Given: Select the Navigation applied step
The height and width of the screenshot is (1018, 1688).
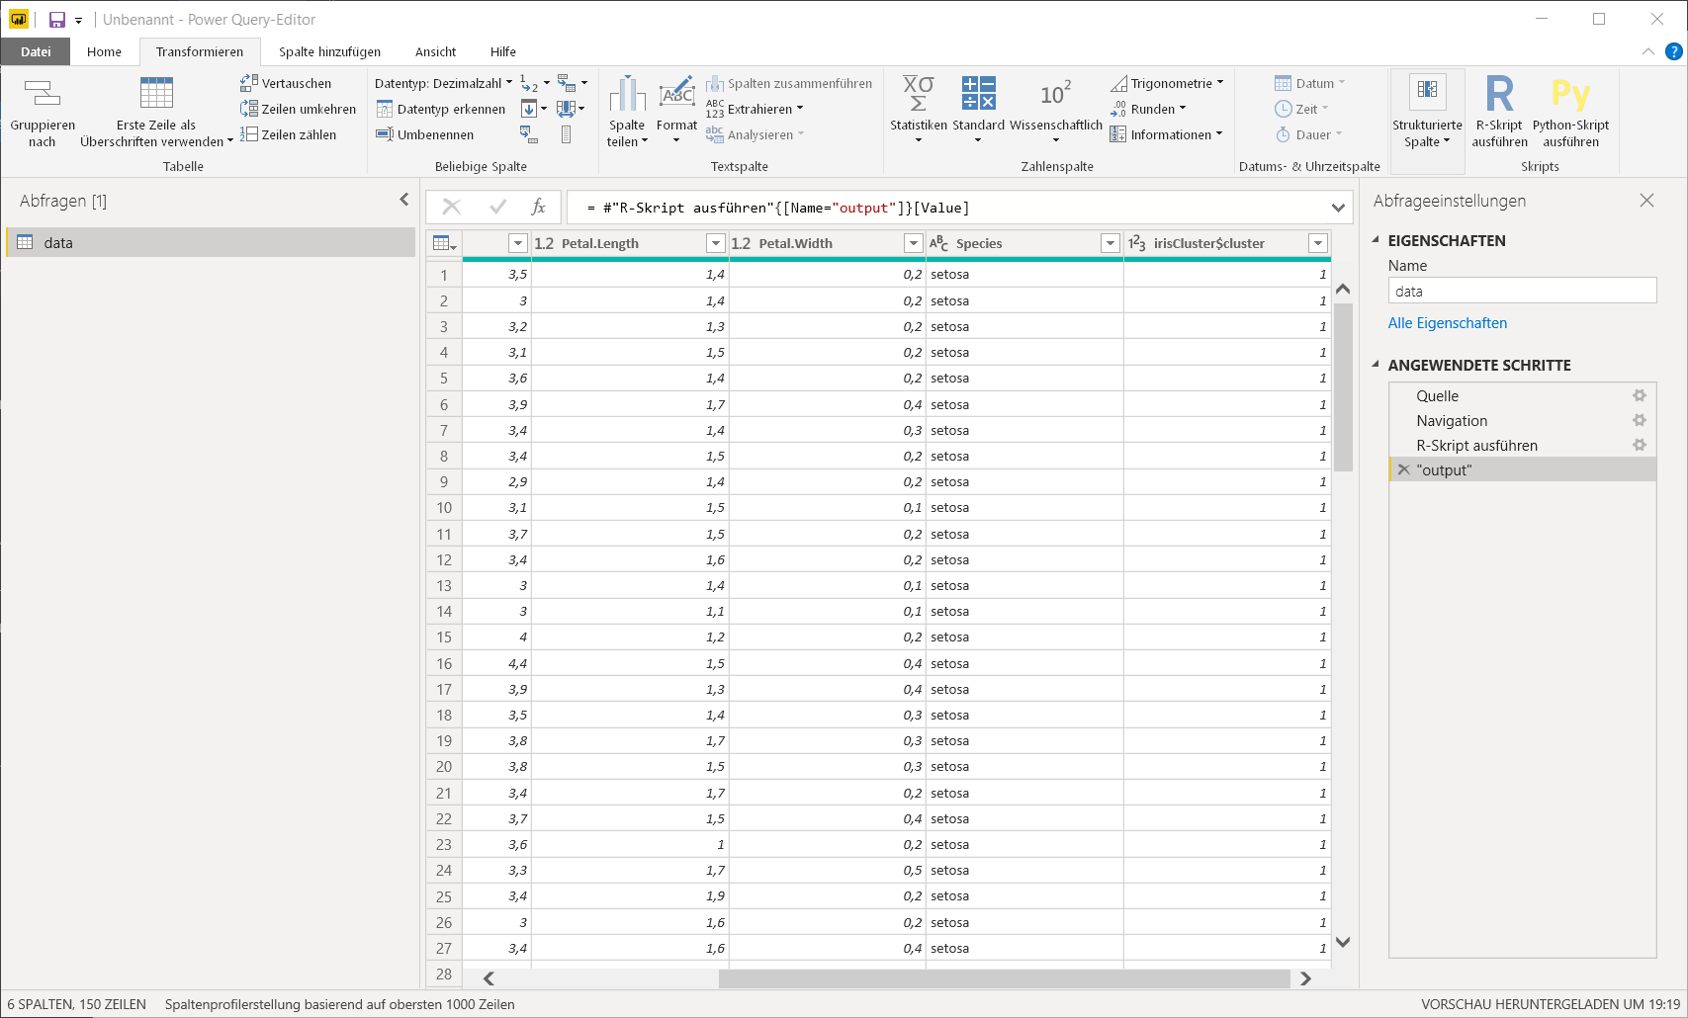Looking at the screenshot, I should click(x=1523, y=420).
